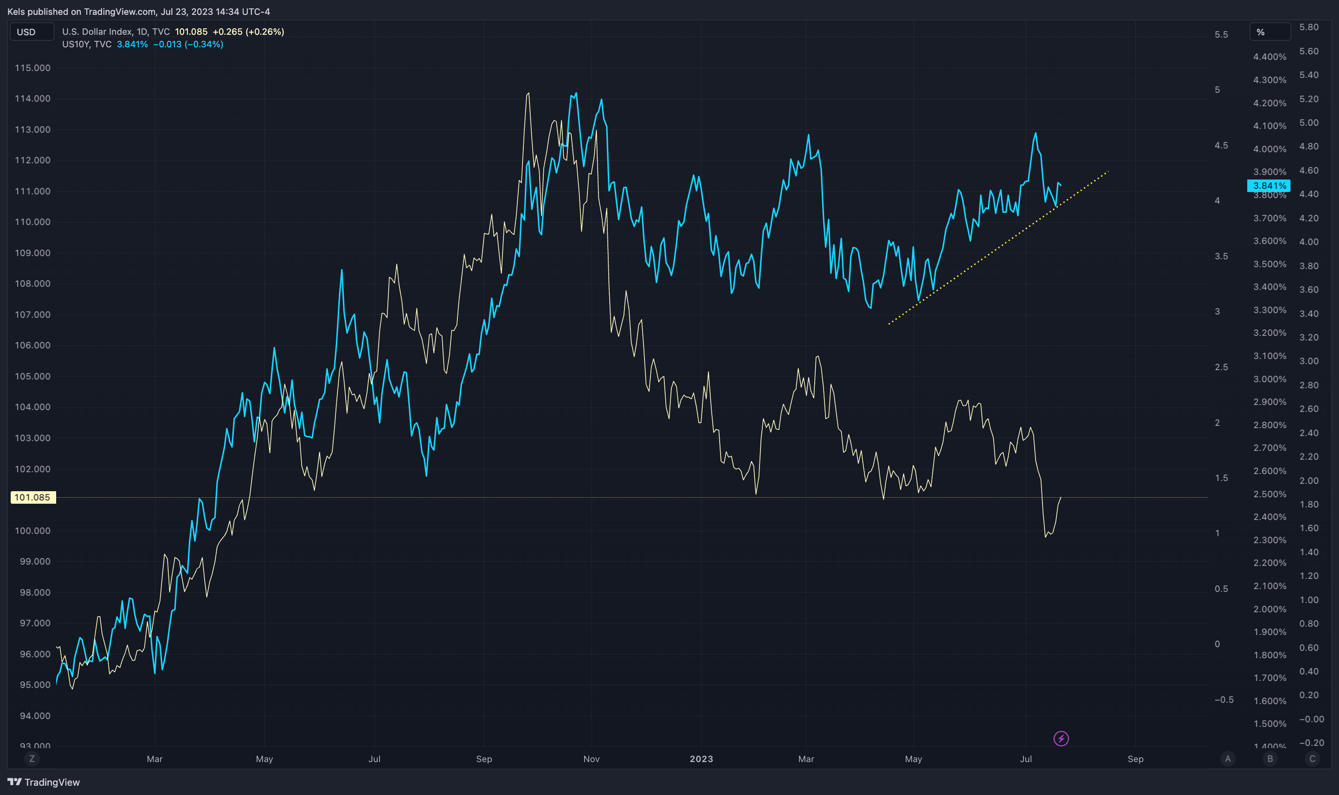Open the % unit selector
Screen dimensions: 1339x795
(x=1270, y=32)
